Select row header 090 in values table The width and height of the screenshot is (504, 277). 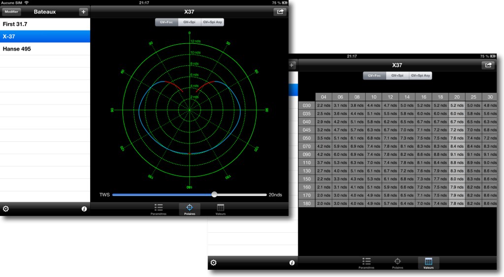click(307, 155)
